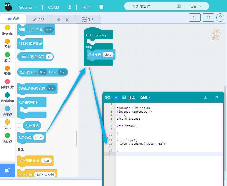
Task: Click the Scratch cat sprite thumbnail
Action: pos(216,35)
